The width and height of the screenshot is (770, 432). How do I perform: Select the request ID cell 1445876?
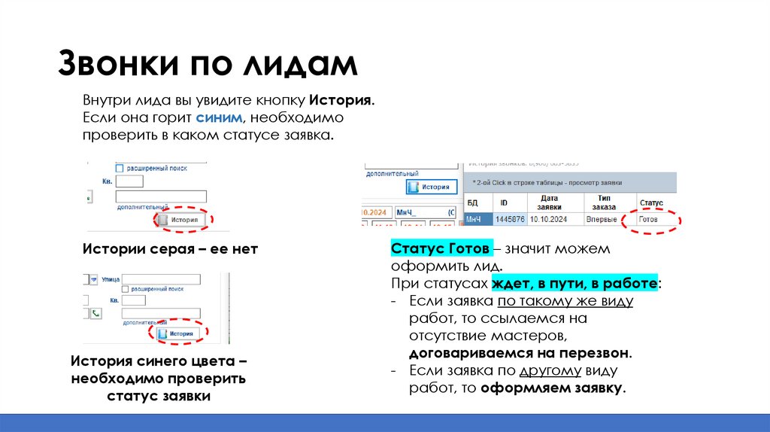pyautogui.click(x=510, y=219)
